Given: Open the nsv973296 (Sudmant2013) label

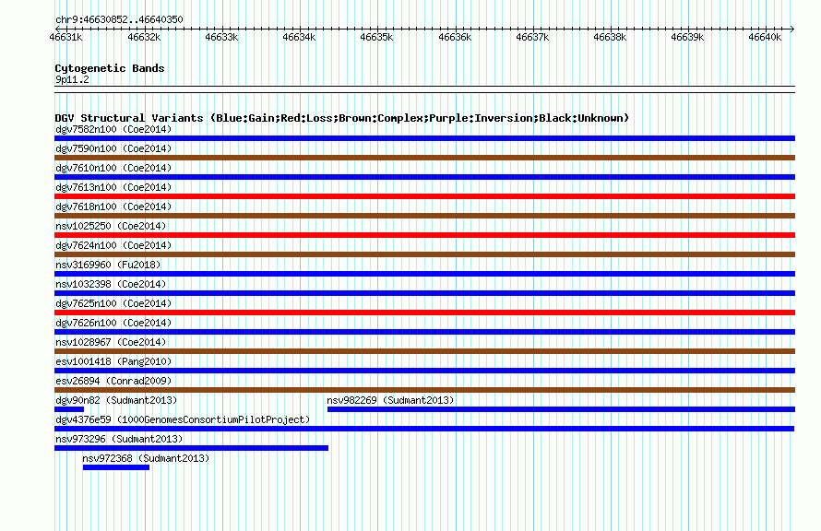Looking at the screenshot, I should [x=119, y=439].
